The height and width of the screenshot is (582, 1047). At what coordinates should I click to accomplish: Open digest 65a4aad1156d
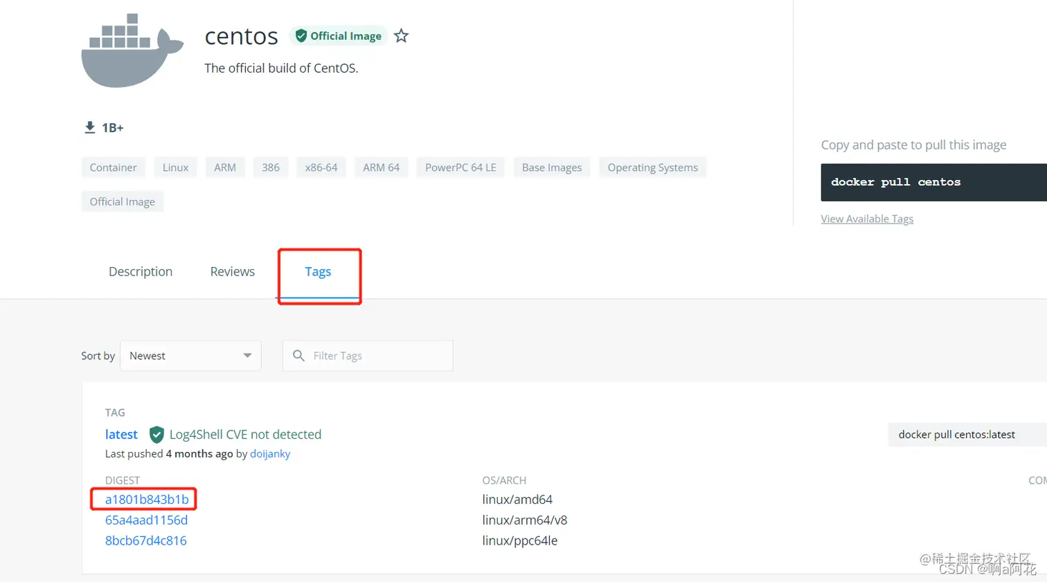[x=146, y=520]
